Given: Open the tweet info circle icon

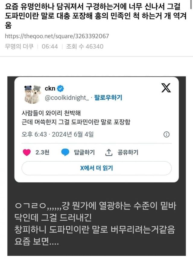Looking at the screenshot, I should [x=166, y=134].
